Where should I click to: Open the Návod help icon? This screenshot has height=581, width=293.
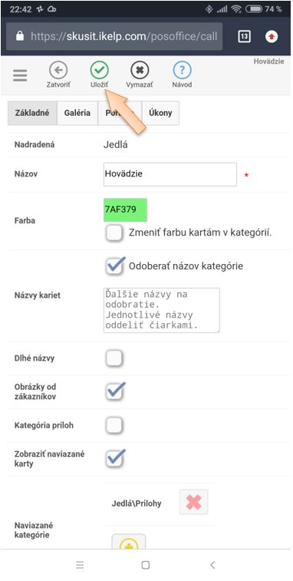182,70
